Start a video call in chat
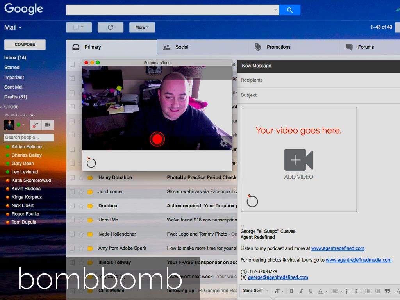 coord(47,125)
